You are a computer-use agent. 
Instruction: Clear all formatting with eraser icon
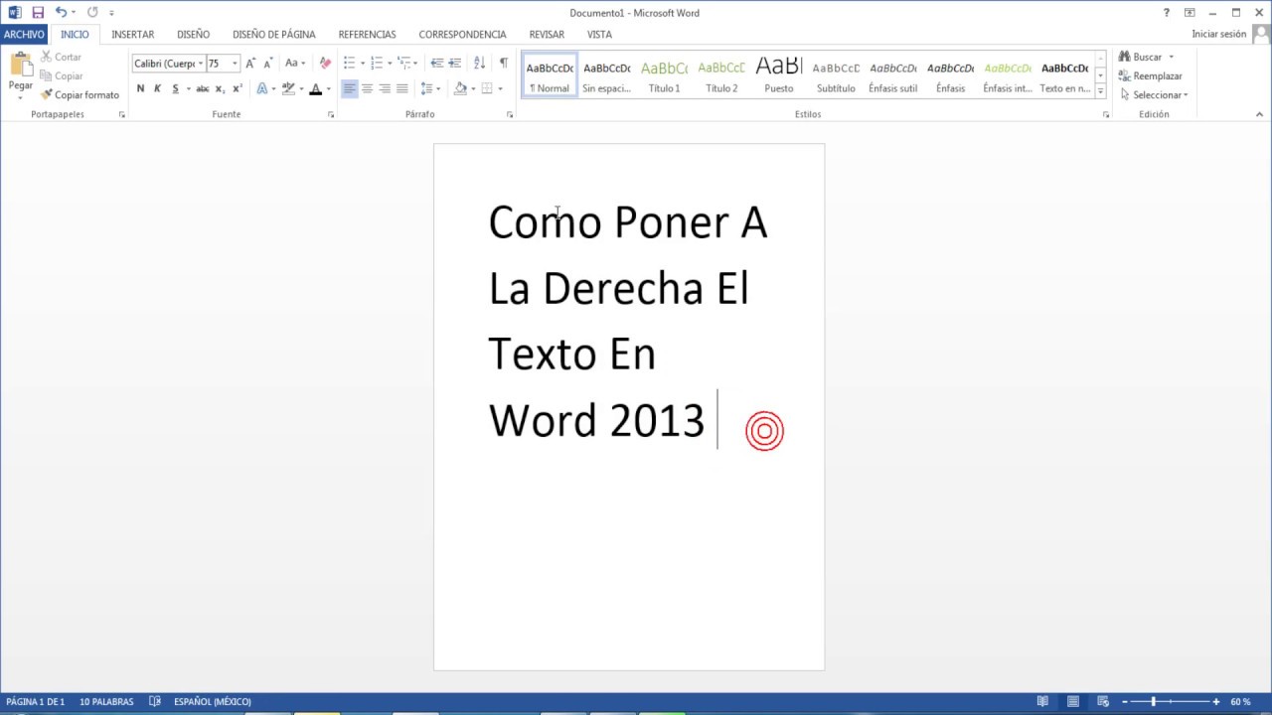[325, 64]
